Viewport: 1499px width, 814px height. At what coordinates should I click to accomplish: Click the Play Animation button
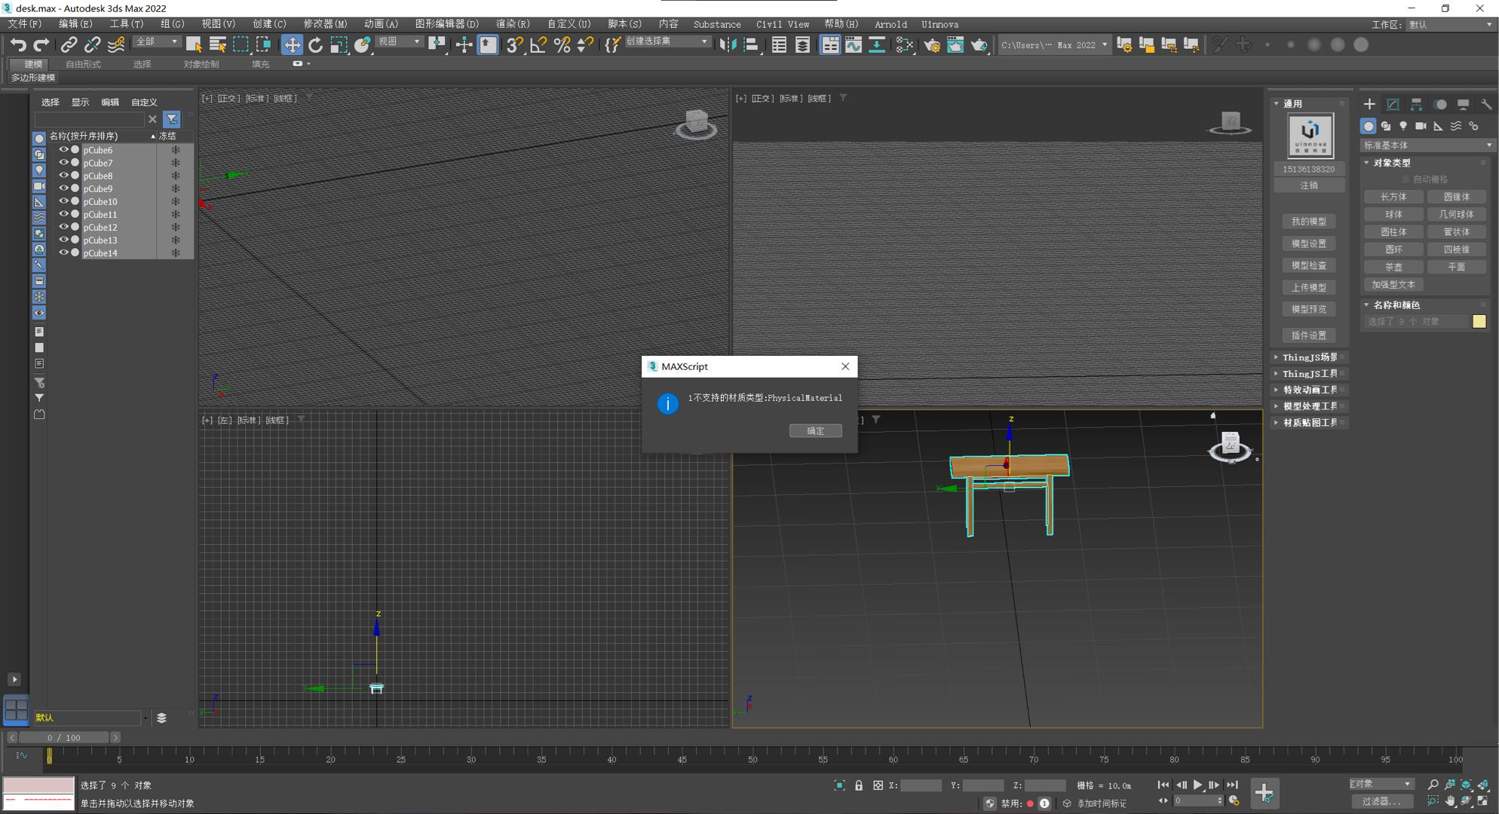(1197, 785)
